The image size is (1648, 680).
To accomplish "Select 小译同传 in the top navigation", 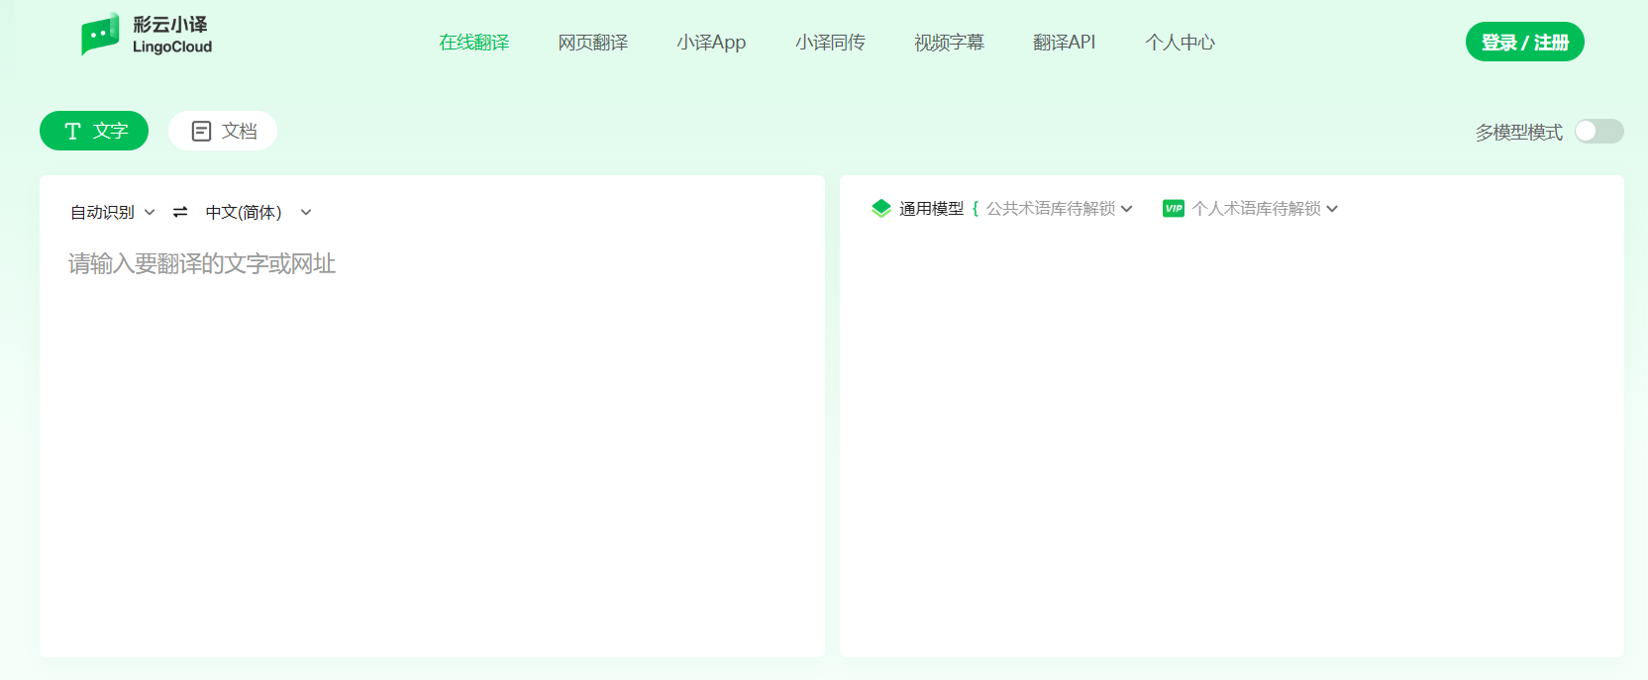I will [x=830, y=43].
